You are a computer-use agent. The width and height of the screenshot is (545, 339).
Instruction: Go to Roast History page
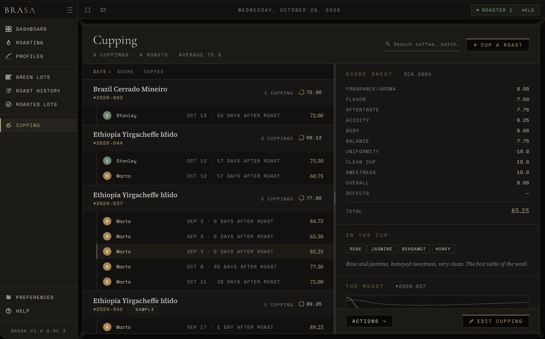click(38, 91)
